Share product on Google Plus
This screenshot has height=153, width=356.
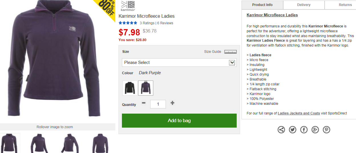click(315, 130)
